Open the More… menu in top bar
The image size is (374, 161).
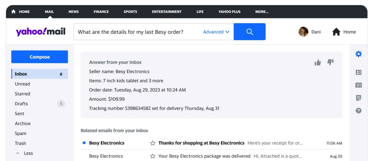(x=262, y=12)
